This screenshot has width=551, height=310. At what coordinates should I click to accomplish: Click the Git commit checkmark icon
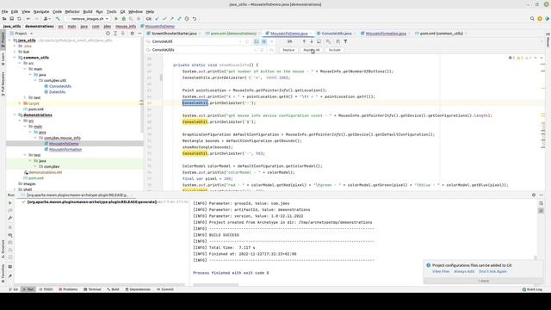(164, 19)
